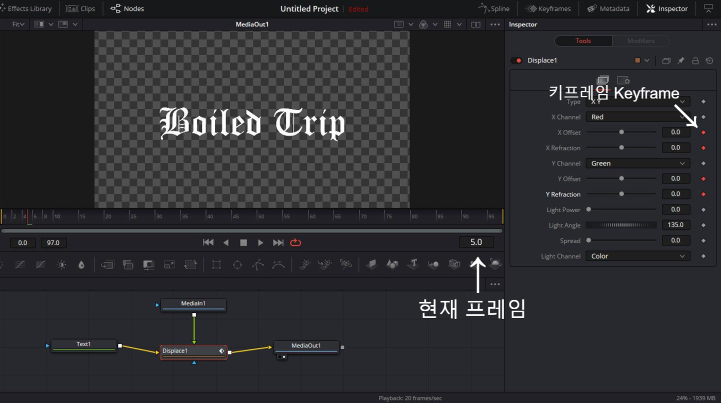Open the Y Channel Green dropdown
Viewport: 721px width, 403px height.
point(638,163)
